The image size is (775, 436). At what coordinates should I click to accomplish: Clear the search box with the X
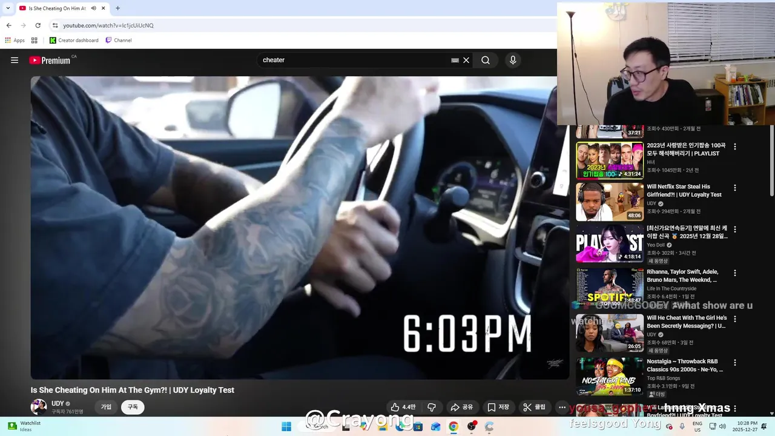[x=466, y=60]
